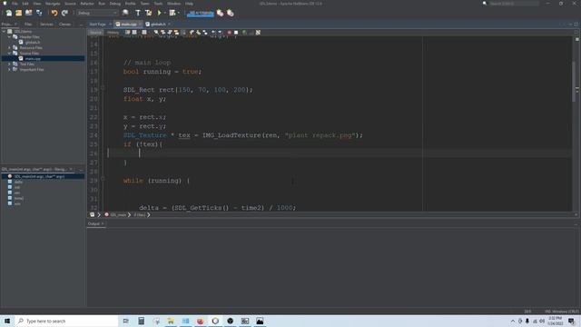Select globals.h in the project tree

pos(33,43)
